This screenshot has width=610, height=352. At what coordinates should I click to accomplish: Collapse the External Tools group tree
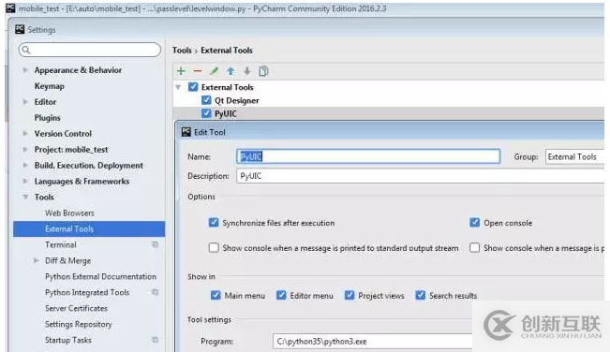tap(178, 87)
